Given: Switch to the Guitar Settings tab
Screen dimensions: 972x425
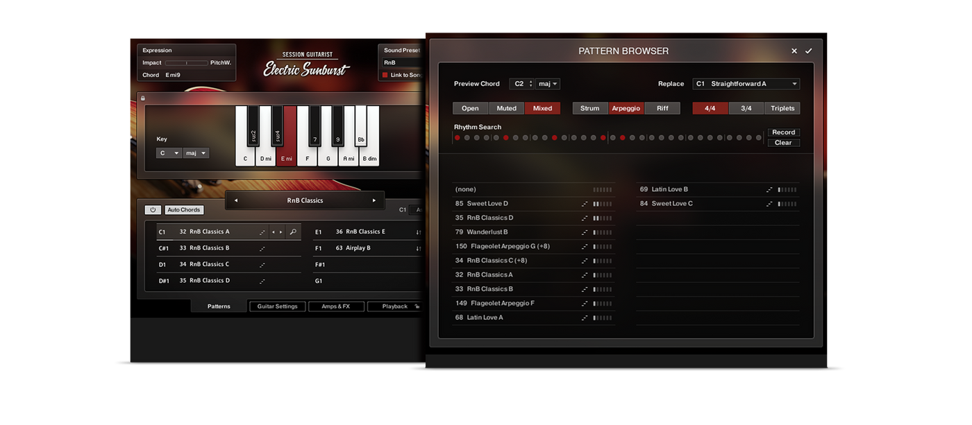Looking at the screenshot, I should (277, 306).
